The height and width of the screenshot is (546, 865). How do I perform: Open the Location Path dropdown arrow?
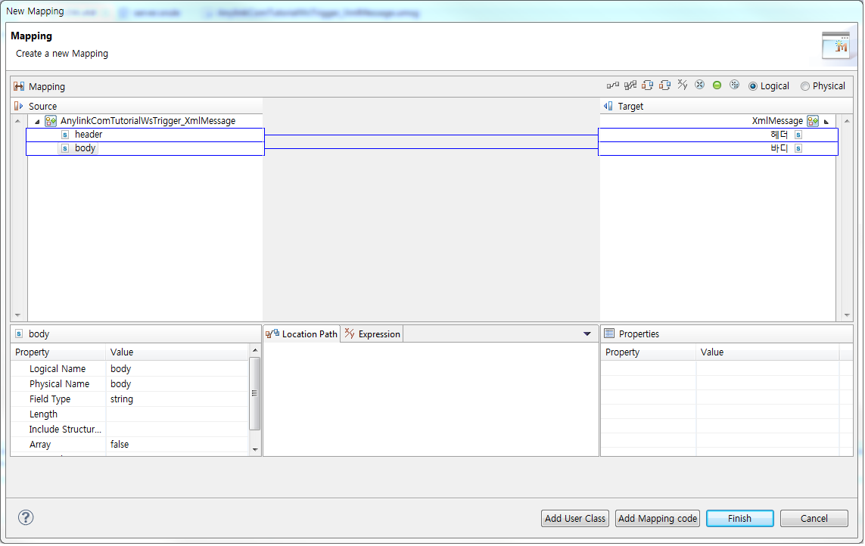point(587,333)
